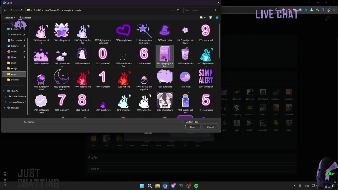The height and width of the screenshot is (190, 338).
Task: Expand the New Volume drive node
Action: [x=6, y=102]
